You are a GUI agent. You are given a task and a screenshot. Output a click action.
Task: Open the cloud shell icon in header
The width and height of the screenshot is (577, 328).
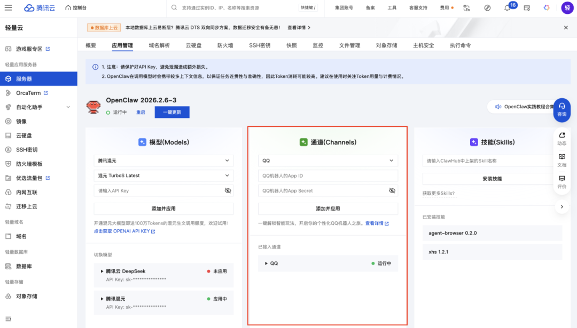click(x=527, y=8)
